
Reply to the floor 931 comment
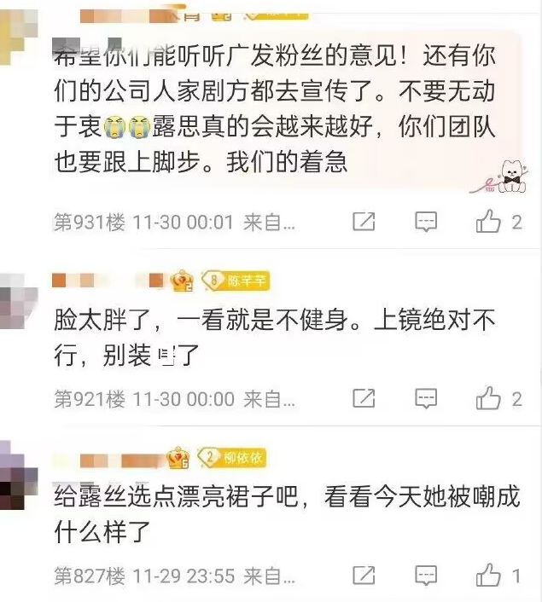(426, 222)
